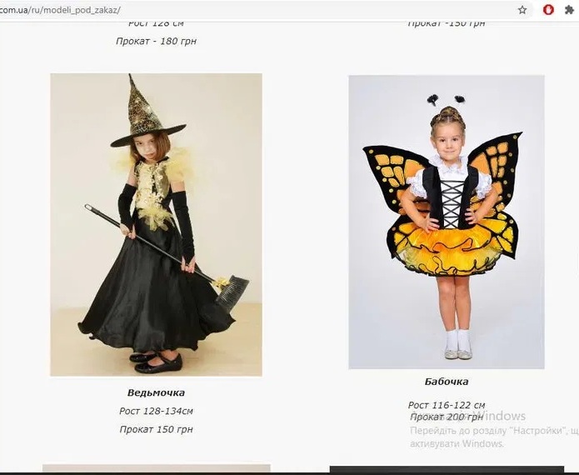Open the dark costume thumbnail below Бабочка

447,469
